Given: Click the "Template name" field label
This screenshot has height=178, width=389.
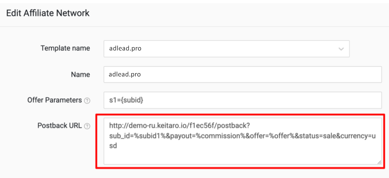Looking at the screenshot, I should pyautogui.click(x=65, y=48).
